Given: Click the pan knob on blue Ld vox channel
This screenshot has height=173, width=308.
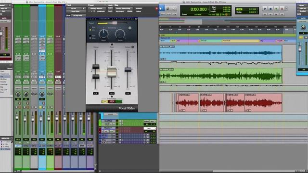Looking at the screenshot, I should 42,94.
